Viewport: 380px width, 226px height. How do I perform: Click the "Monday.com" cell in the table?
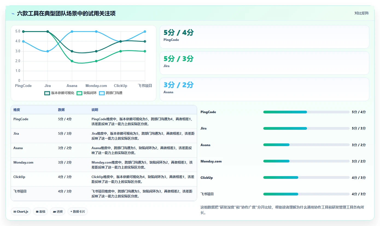point(23,162)
